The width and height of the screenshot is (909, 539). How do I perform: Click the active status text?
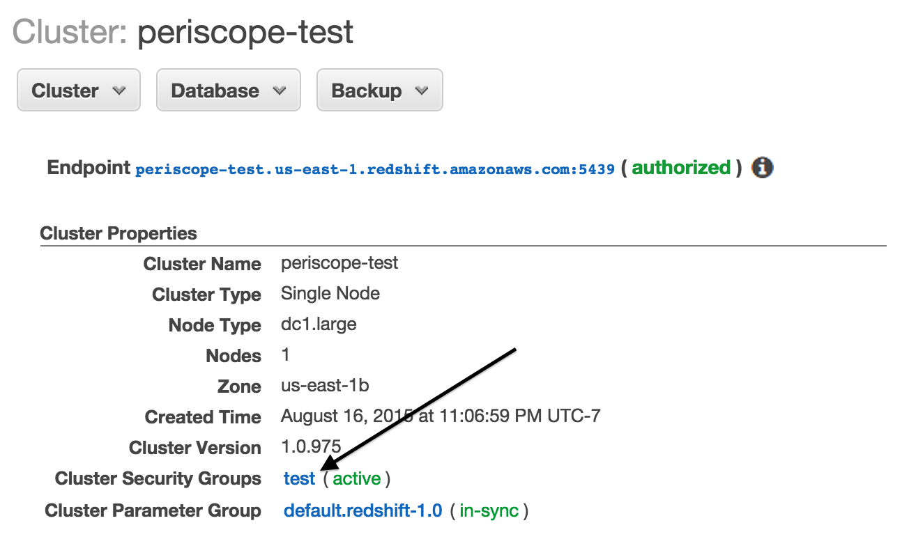[x=357, y=478]
